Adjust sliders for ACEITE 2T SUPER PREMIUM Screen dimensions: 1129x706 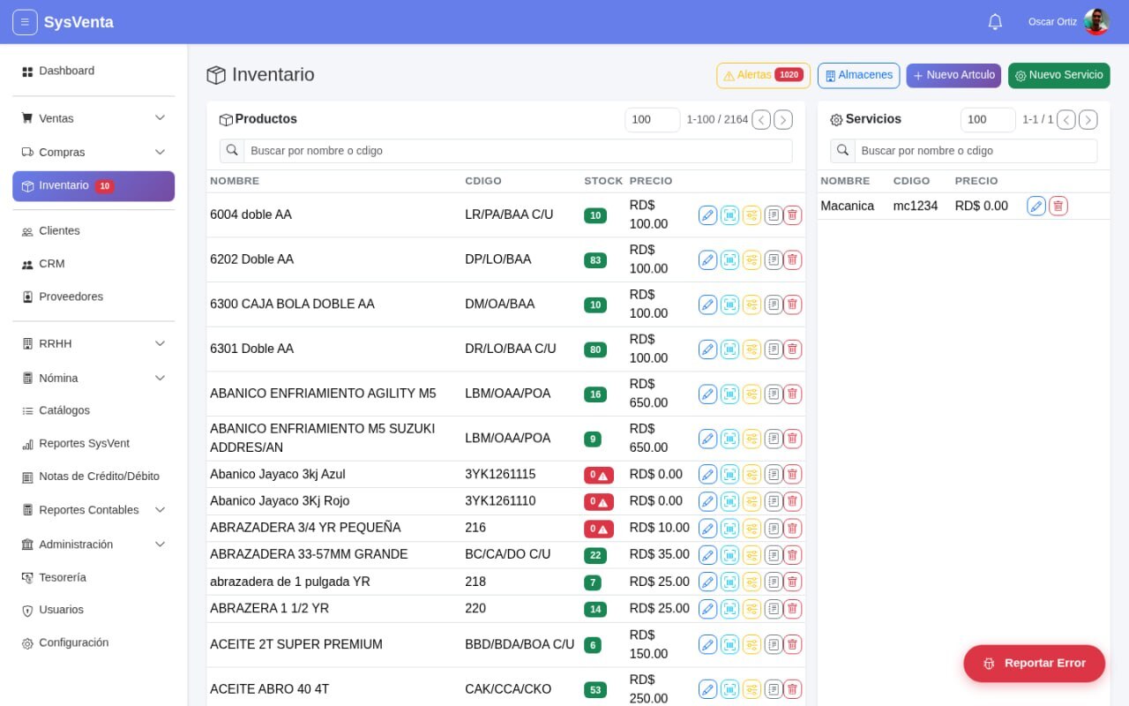click(x=751, y=644)
